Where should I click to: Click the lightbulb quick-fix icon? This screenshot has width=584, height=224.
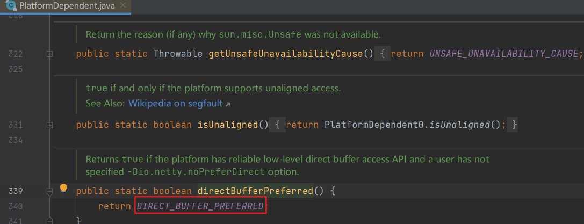pos(63,189)
